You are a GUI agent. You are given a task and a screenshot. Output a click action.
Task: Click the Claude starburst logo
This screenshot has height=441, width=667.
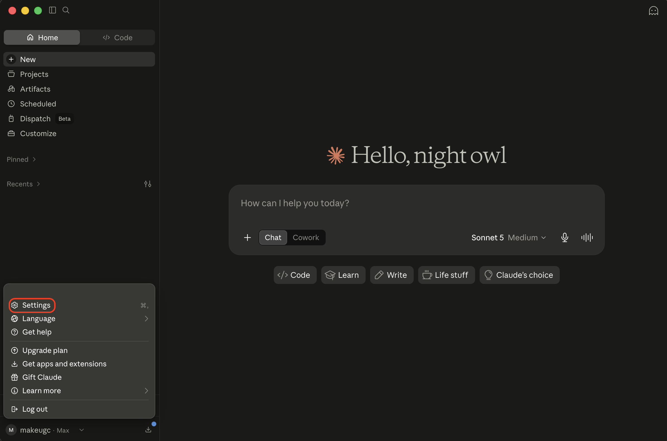336,155
